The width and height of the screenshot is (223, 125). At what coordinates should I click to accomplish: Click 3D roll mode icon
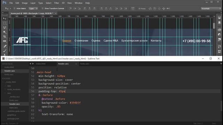coord(155,8)
